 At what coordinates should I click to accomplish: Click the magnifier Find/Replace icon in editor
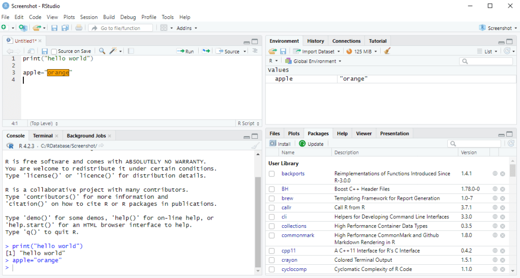102,51
